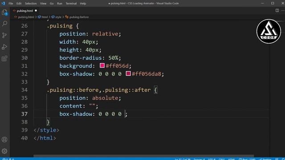Click the unsaved dot on pulsing.html tab

[36, 11]
